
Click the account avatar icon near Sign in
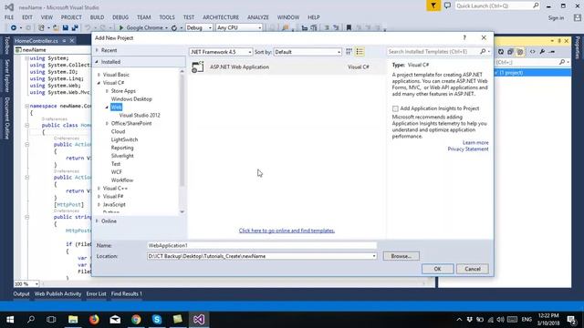[578, 17]
